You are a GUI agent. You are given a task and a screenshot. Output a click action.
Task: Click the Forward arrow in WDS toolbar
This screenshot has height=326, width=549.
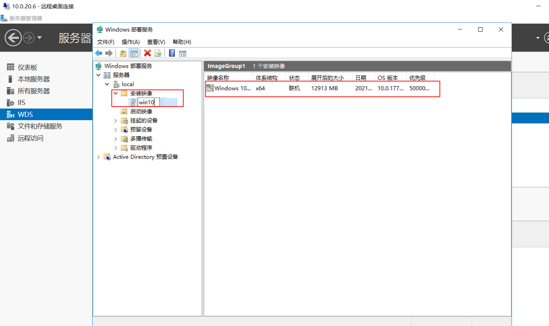click(109, 53)
